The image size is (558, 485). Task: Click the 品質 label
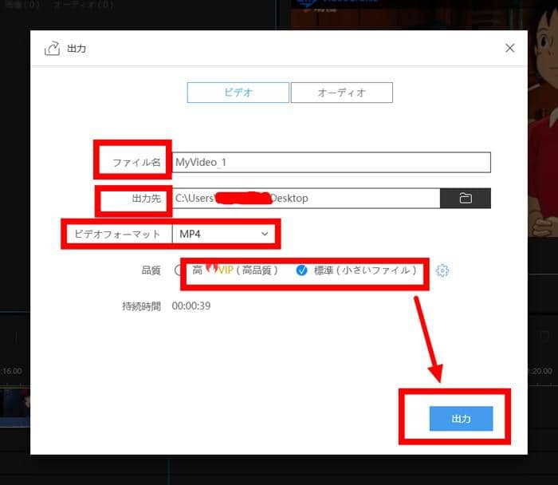[x=151, y=270]
